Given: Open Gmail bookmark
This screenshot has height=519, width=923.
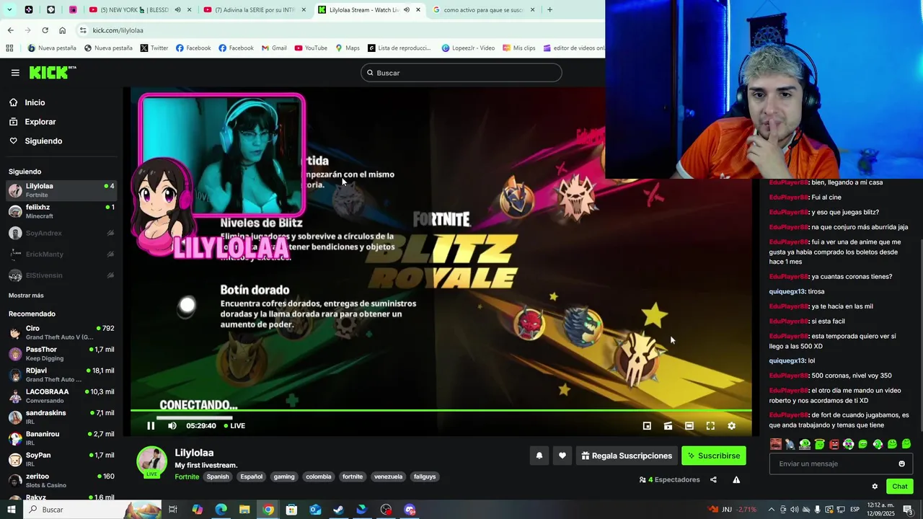Looking at the screenshot, I should click(x=273, y=48).
